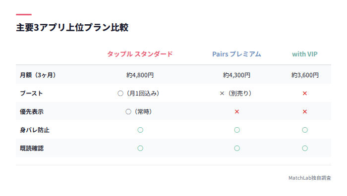Image resolution: width=347 pixels, height=196 pixels.
Task: Select the タップル スタンダード column header
Action: 140,54
